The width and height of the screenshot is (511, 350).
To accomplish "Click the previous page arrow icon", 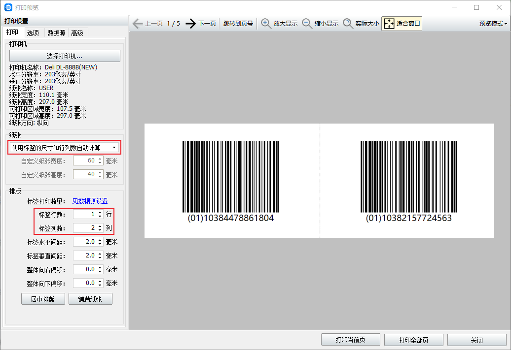I will click(x=138, y=24).
